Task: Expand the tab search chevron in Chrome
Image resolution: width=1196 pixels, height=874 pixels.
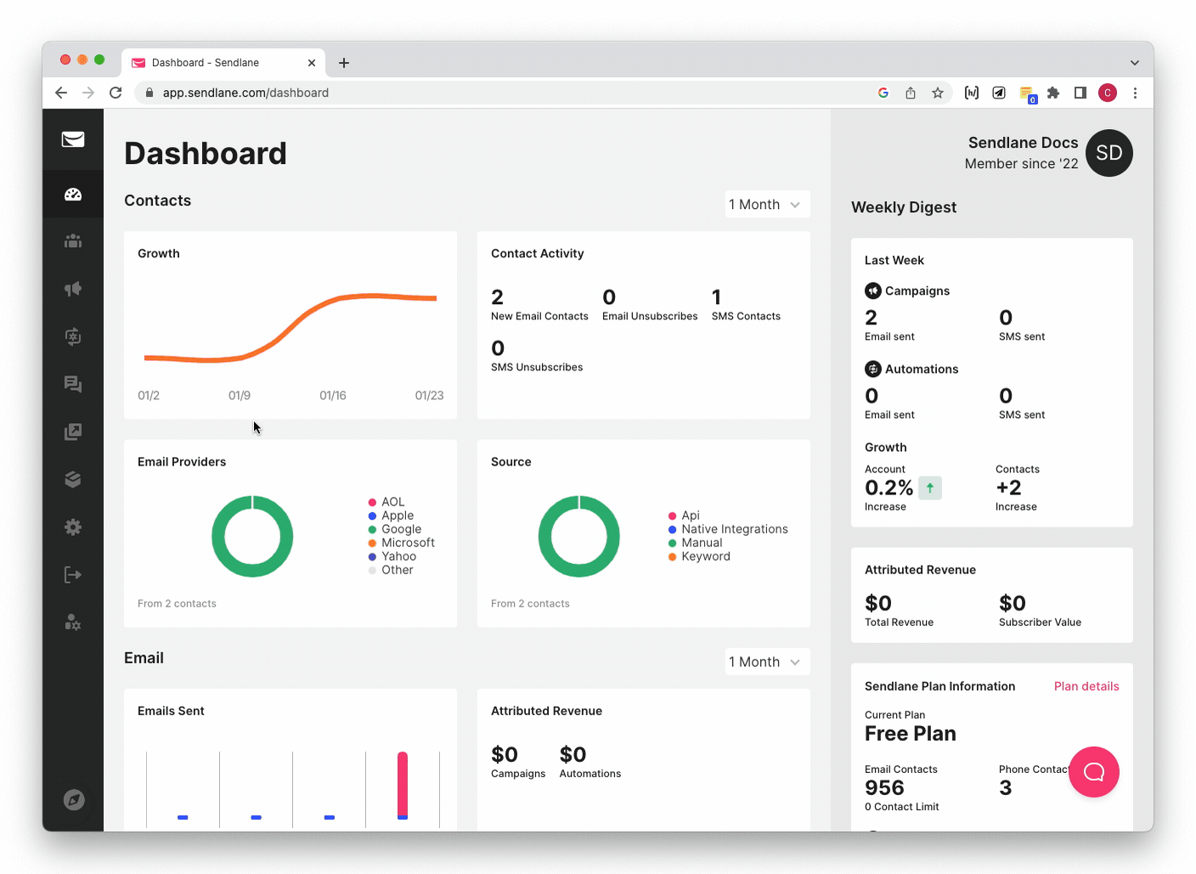Action: click(1135, 63)
